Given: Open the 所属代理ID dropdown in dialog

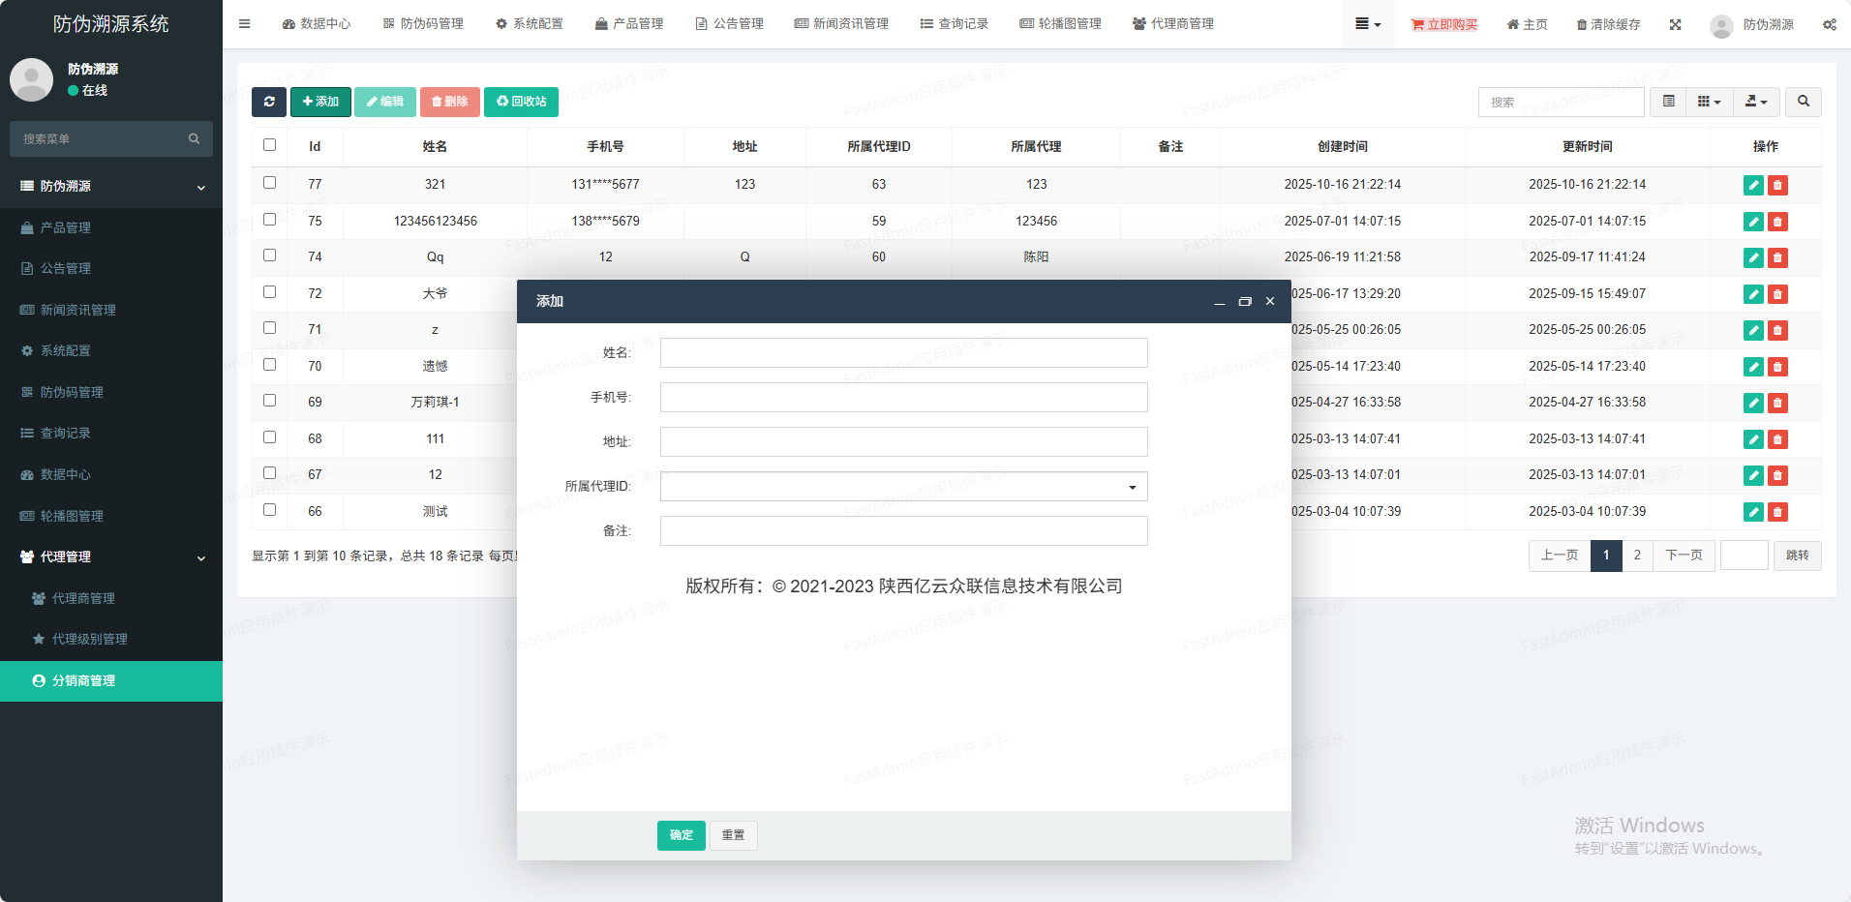Looking at the screenshot, I should tap(903, 487).
